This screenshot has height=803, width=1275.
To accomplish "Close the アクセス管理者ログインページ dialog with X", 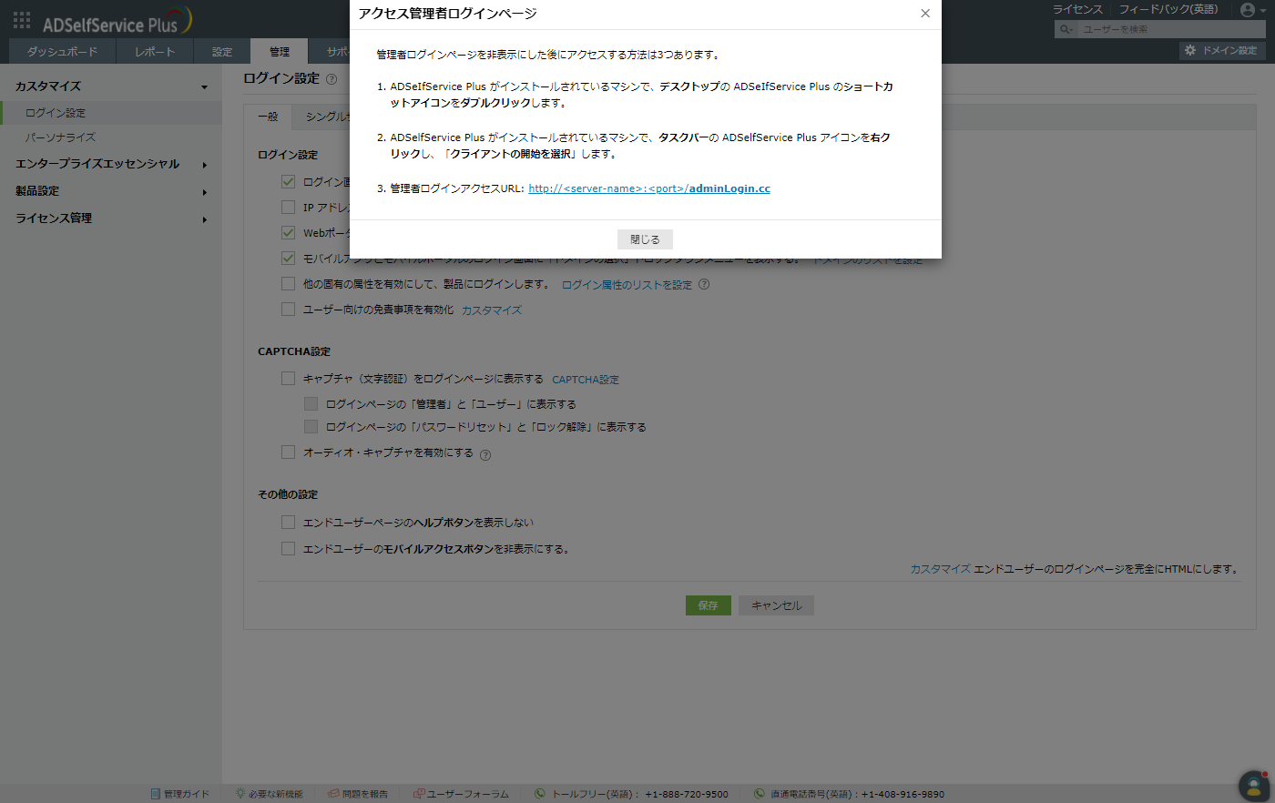I will [925, 14].
